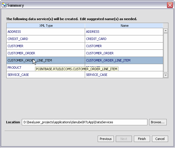Select CUSTOMER in XML Type column

(x=46, y=46)
